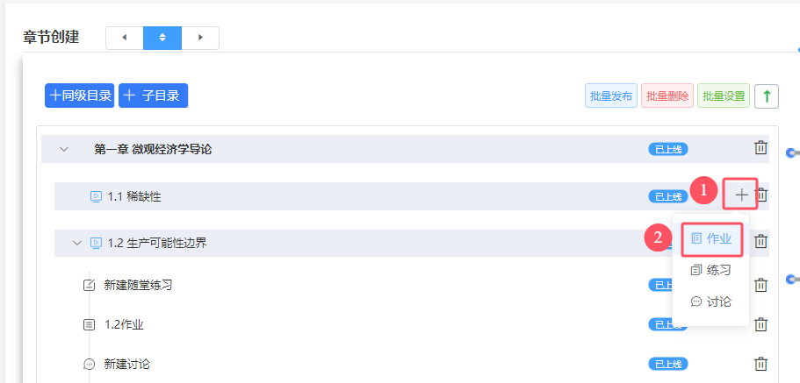The height and width of the screenshot is (383, 800).
Task: Click the plus icon on 1.1 稀缺性 row
Action: (x=741, y=194)
